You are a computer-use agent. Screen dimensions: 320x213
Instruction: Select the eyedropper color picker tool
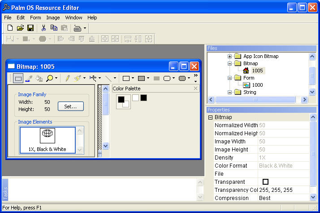pos(29,78)
